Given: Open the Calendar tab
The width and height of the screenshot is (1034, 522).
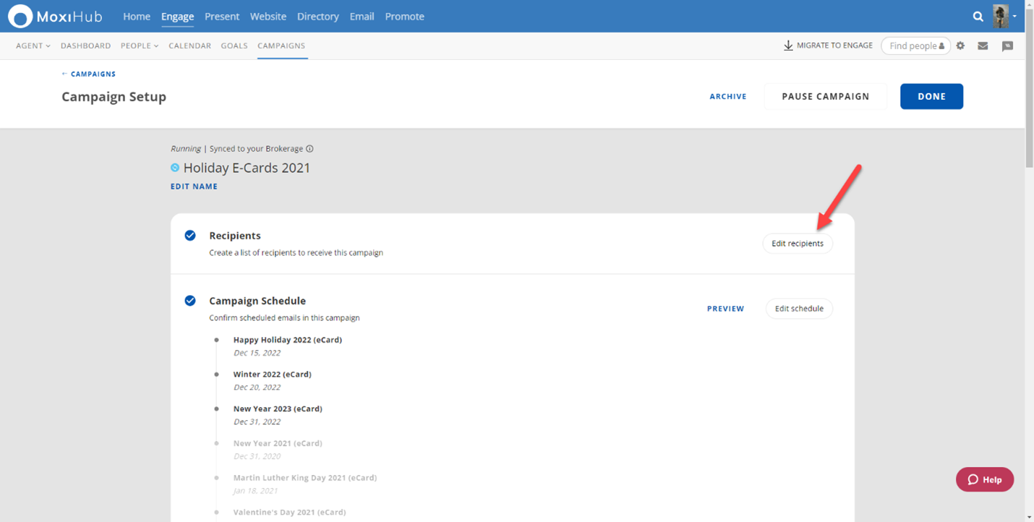Looking at the screenshot, I should 189,46.
